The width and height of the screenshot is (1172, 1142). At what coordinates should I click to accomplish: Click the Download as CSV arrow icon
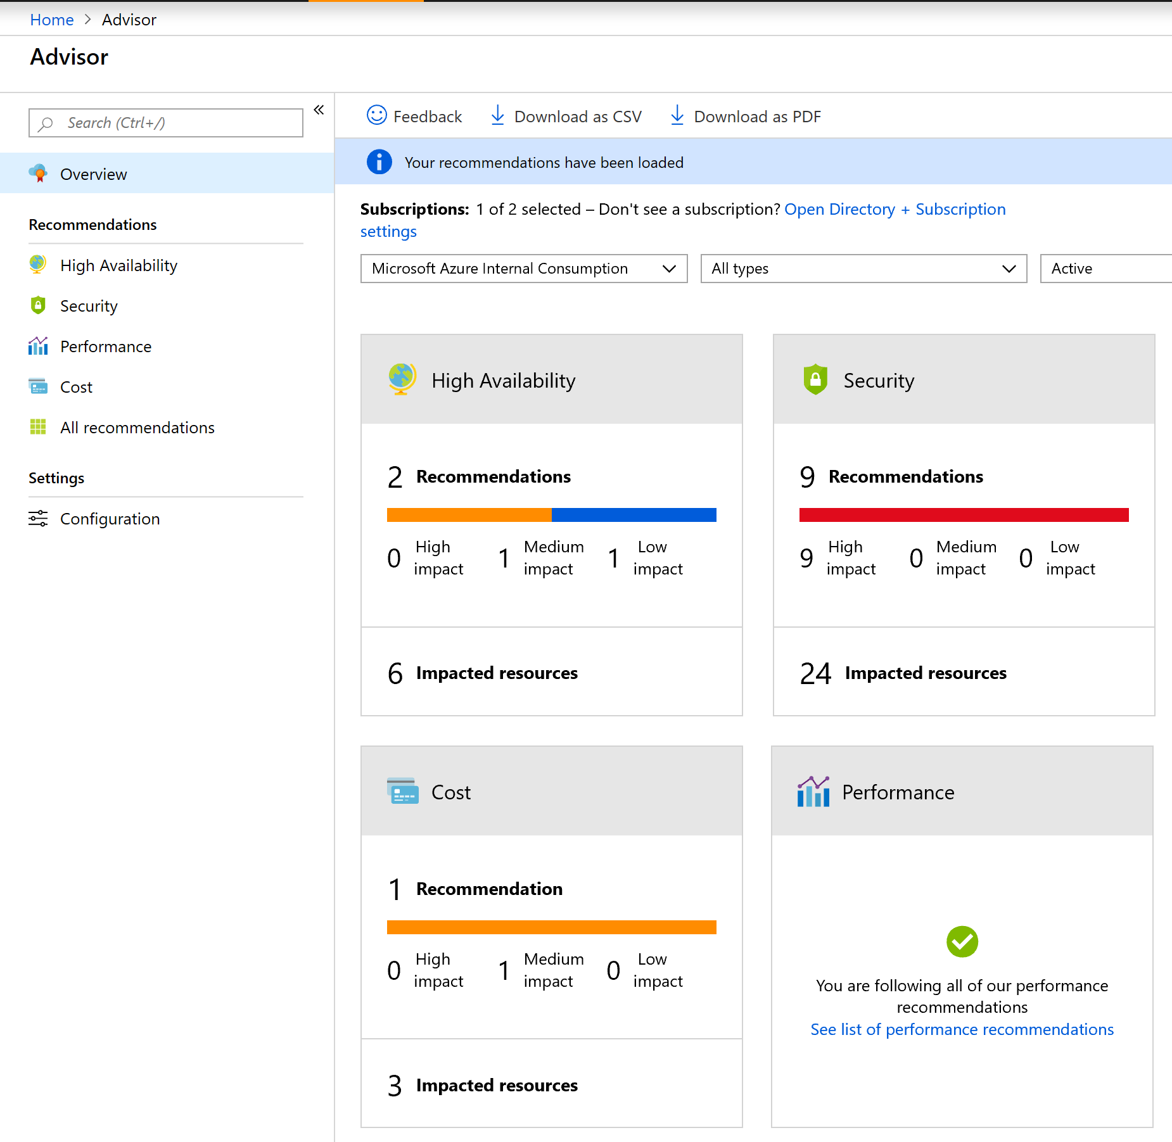click(498, 115)
